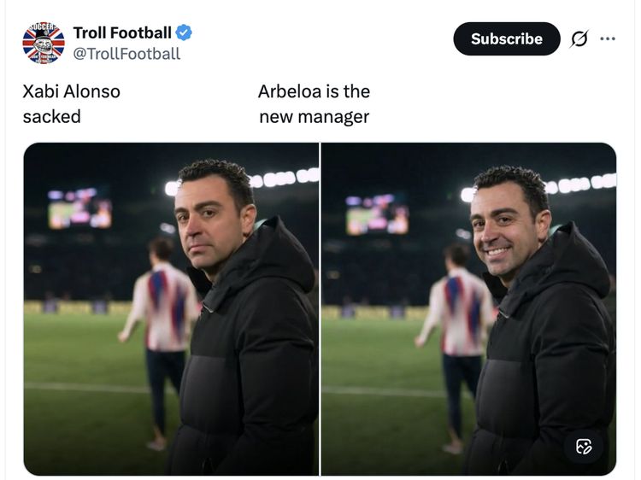Click the floodlights in the right photo
This screenshot has width=641, height=480.
pyautogui.click(x=581, y=184)
